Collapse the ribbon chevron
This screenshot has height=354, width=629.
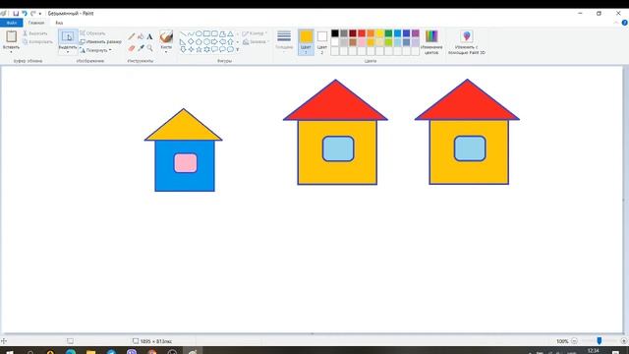click(x=616, y=23)
